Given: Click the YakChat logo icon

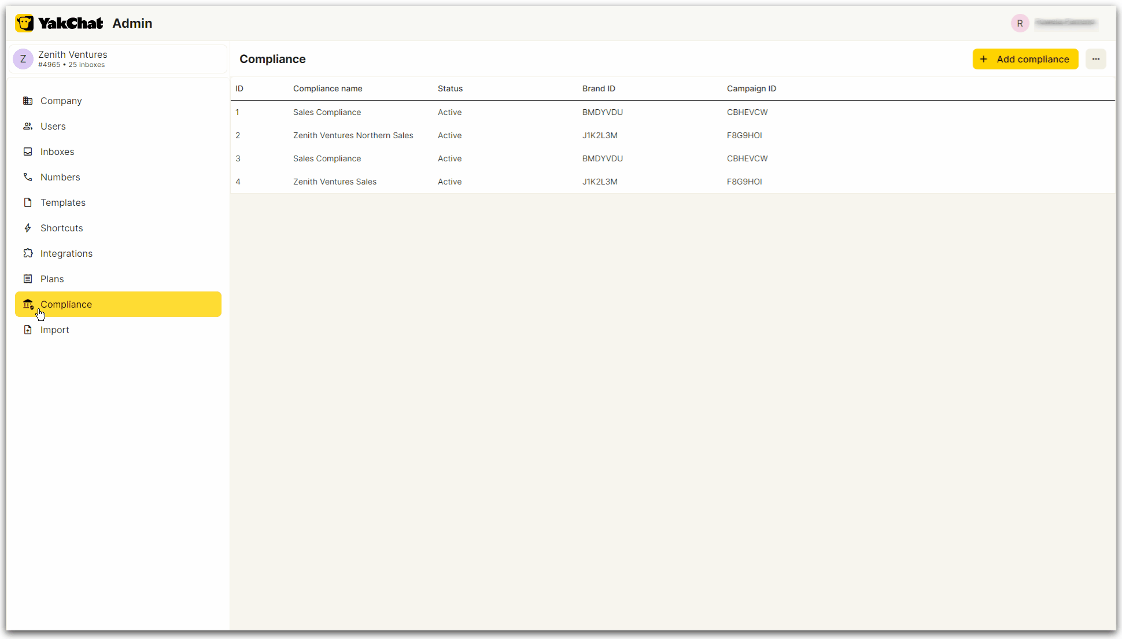Looking at the screenshot, I should click(24, 23).
